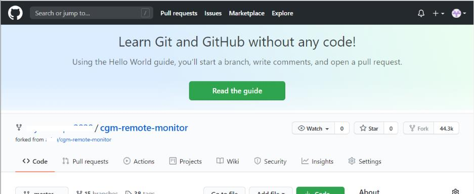The width and height of the screenshot is (474, 194).
Task: Open the Insights tab
Action: [317, 161]
